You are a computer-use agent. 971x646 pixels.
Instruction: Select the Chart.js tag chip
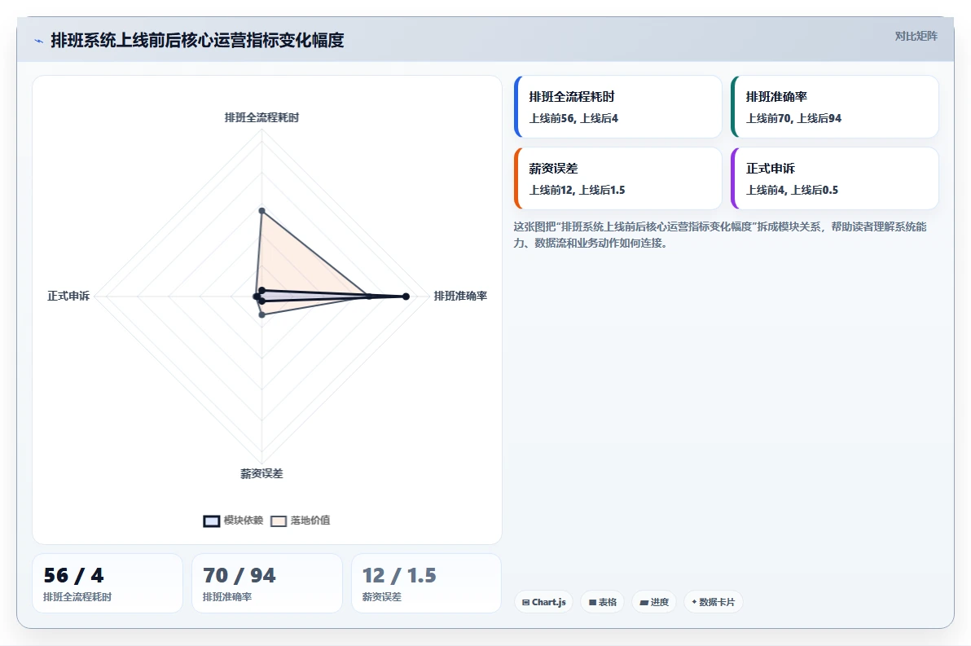click(543, 602)
